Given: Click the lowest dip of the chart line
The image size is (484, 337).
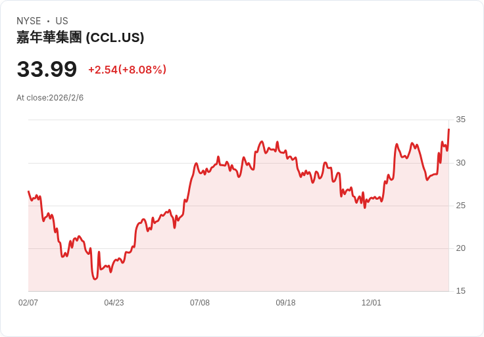Looking at the screenshot, I should click(95, 279).
